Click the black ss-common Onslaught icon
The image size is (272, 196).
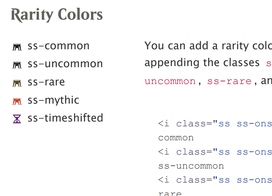point(17,47)
